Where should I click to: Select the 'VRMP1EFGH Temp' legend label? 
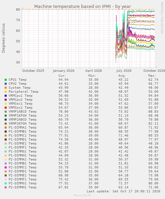[x=23, y=116]
